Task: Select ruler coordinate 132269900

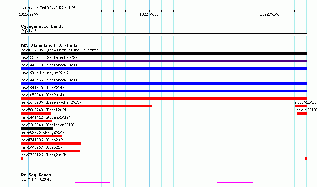Action: (x=28, y=14)
